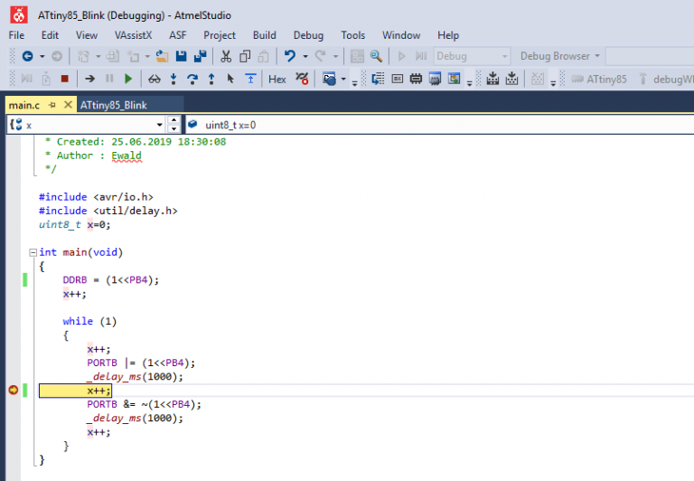
Task: Click the Step Over curved arrow icon
Action: click(x=192, y=79)
